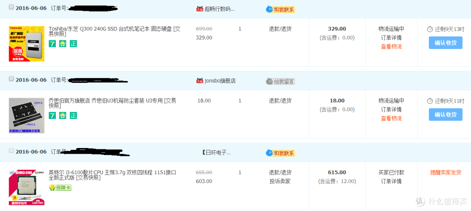This screenshot has width=471, height=211.
Task: Click the yellow guarantee icon under the jonsbo item
Action: coord(63,115)
